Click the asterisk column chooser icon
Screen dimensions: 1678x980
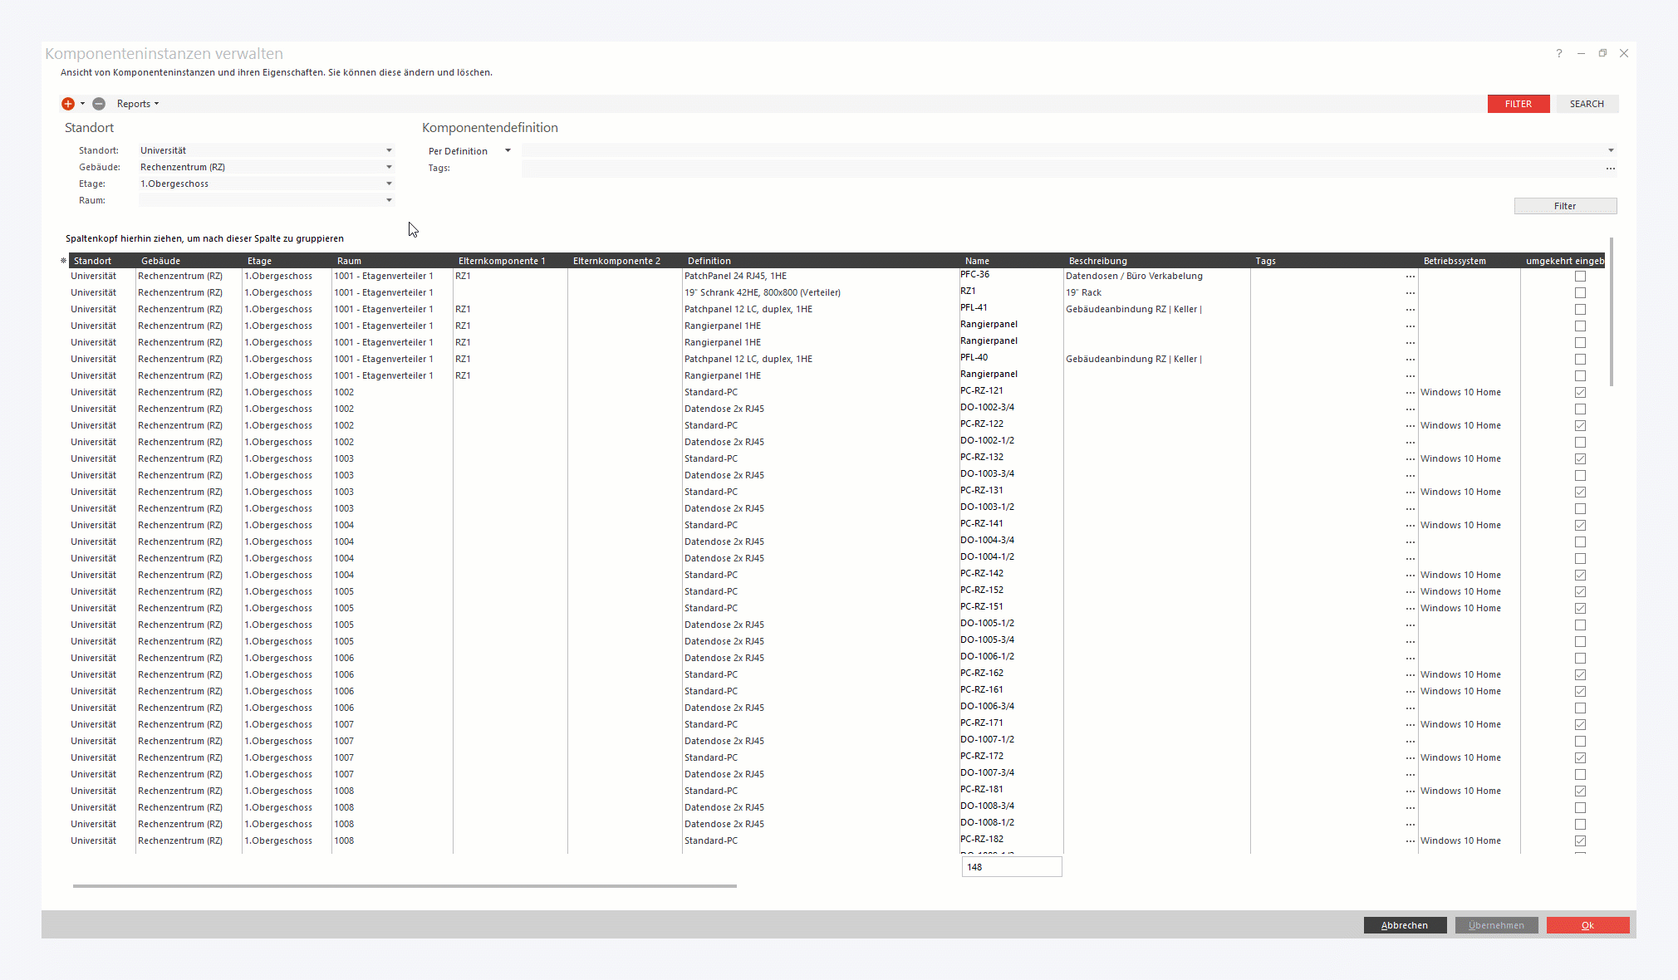pos(63,261)
